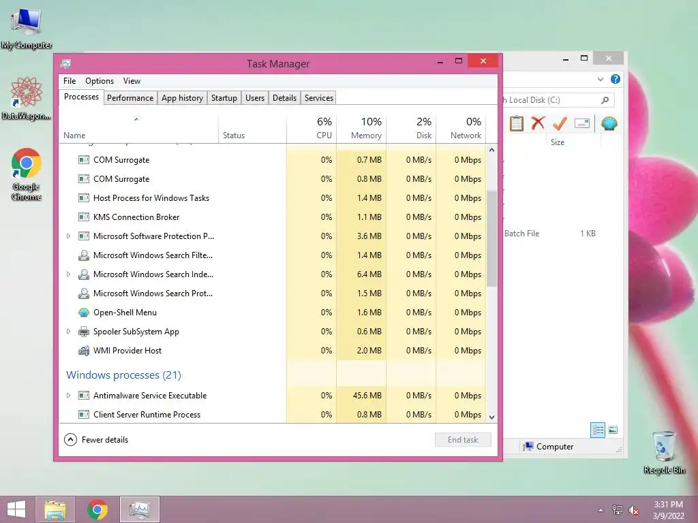Select the Windows processes (21) group header
This screenshot has height=523, width=698.
[x=124, y=375]
